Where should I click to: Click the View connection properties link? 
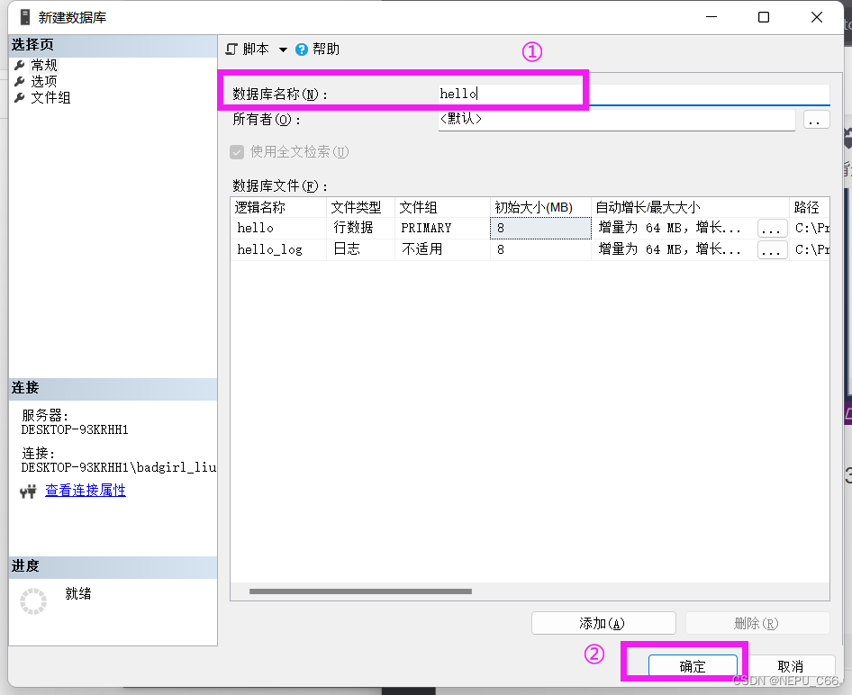86,491
